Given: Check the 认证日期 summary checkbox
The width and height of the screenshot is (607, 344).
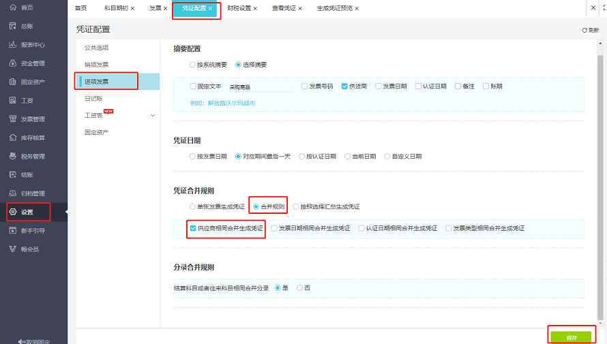Looking at the screenshot, I should 418,87.
